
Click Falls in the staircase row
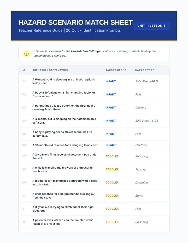point(138,134)
